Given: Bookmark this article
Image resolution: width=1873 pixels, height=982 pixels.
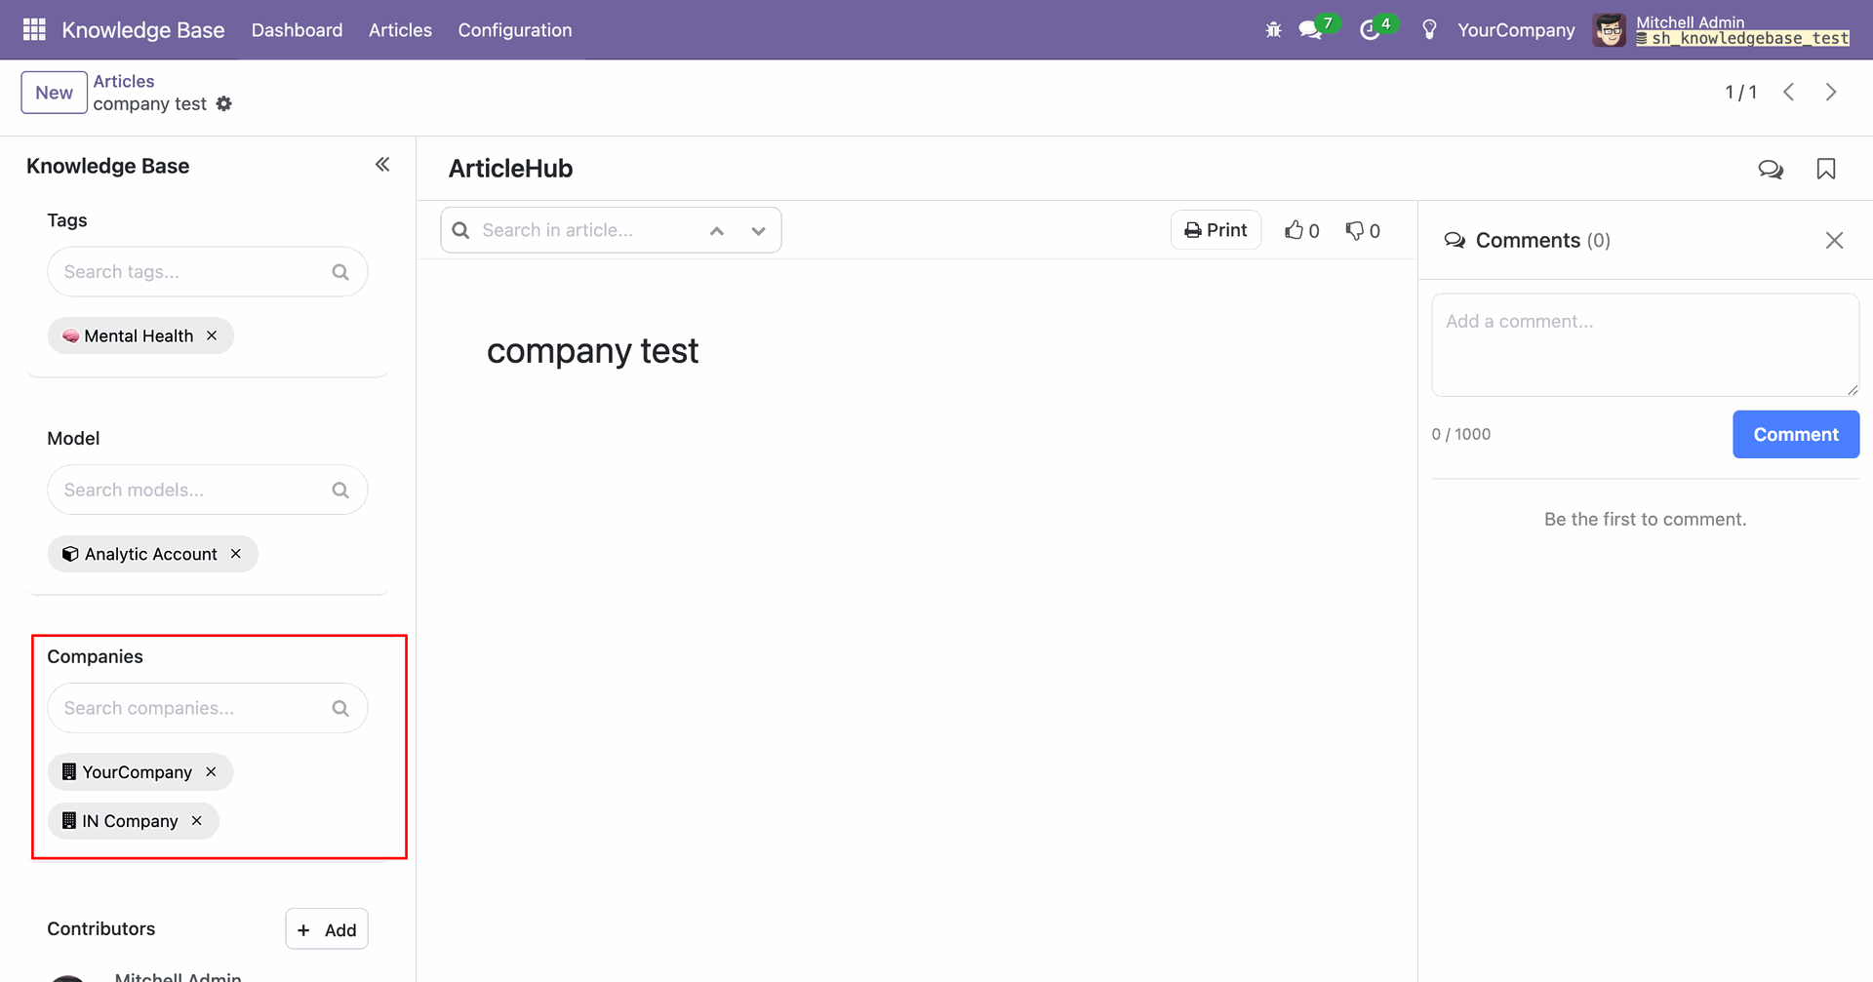Looking at the screenshot, I should [x=1825, y=169].
